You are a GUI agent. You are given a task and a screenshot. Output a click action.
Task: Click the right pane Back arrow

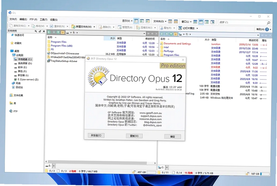click(162, 33)
